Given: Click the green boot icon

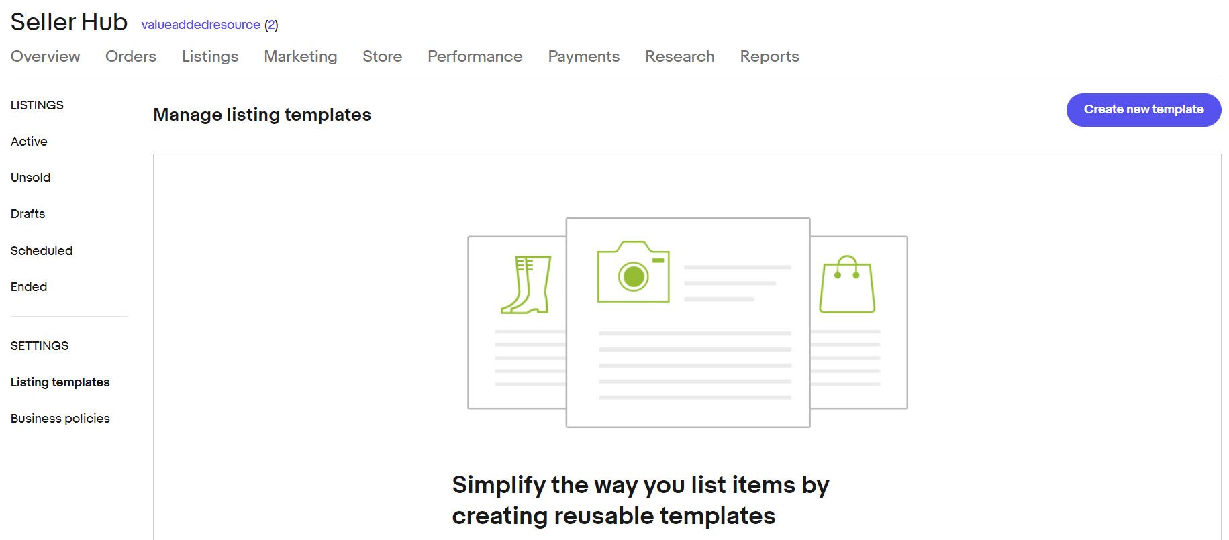Looking at the screenshot, I should pos(526,284).
